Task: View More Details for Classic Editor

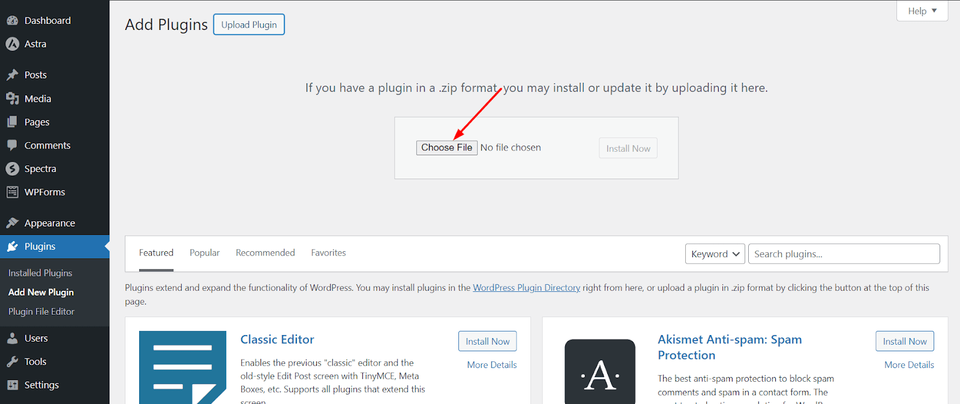Action: pyautogui.click(x=492, y=364)
